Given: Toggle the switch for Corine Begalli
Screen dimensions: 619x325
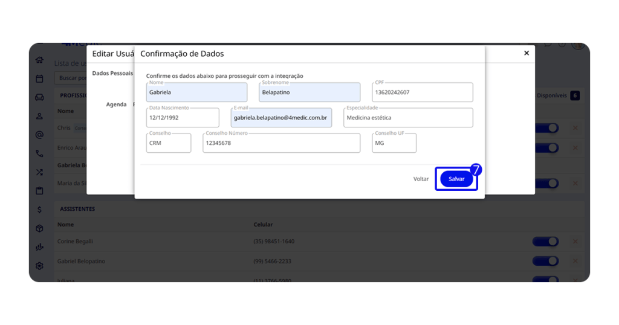Looking at the screenshot, I should pos(545,242).
